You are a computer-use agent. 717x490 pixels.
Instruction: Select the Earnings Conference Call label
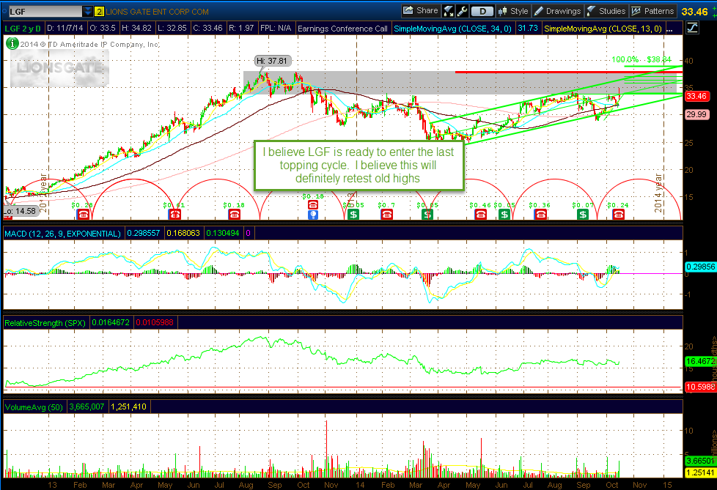[342, 29]
